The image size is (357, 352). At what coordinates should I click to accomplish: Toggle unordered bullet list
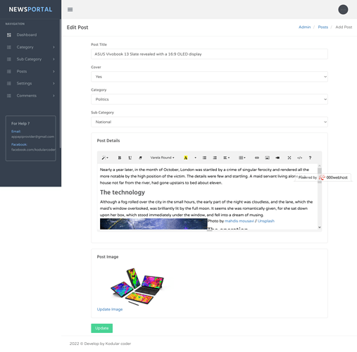(204, 158)
